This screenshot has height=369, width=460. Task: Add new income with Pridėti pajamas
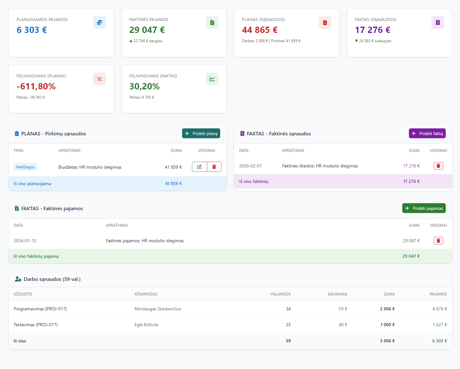(x=424, y=208)
